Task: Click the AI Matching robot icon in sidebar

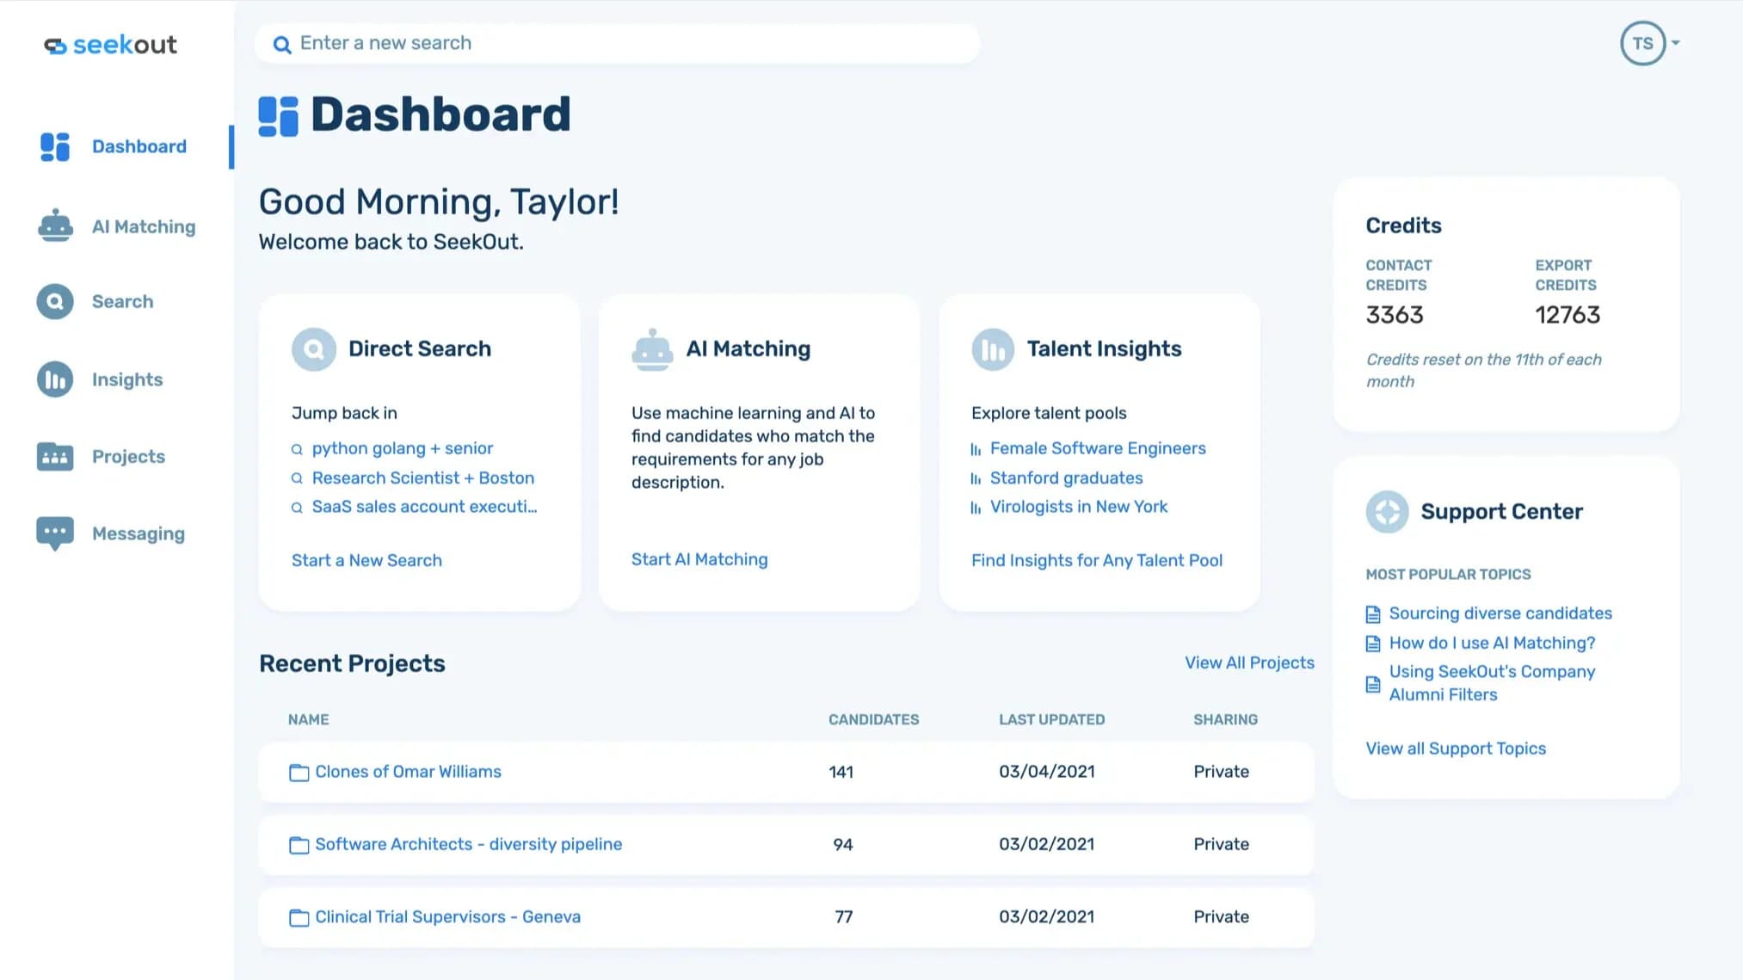Action: coord(55,225)
